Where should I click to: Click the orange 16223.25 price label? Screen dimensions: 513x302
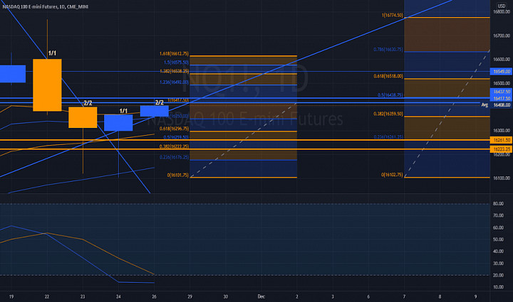501,149
